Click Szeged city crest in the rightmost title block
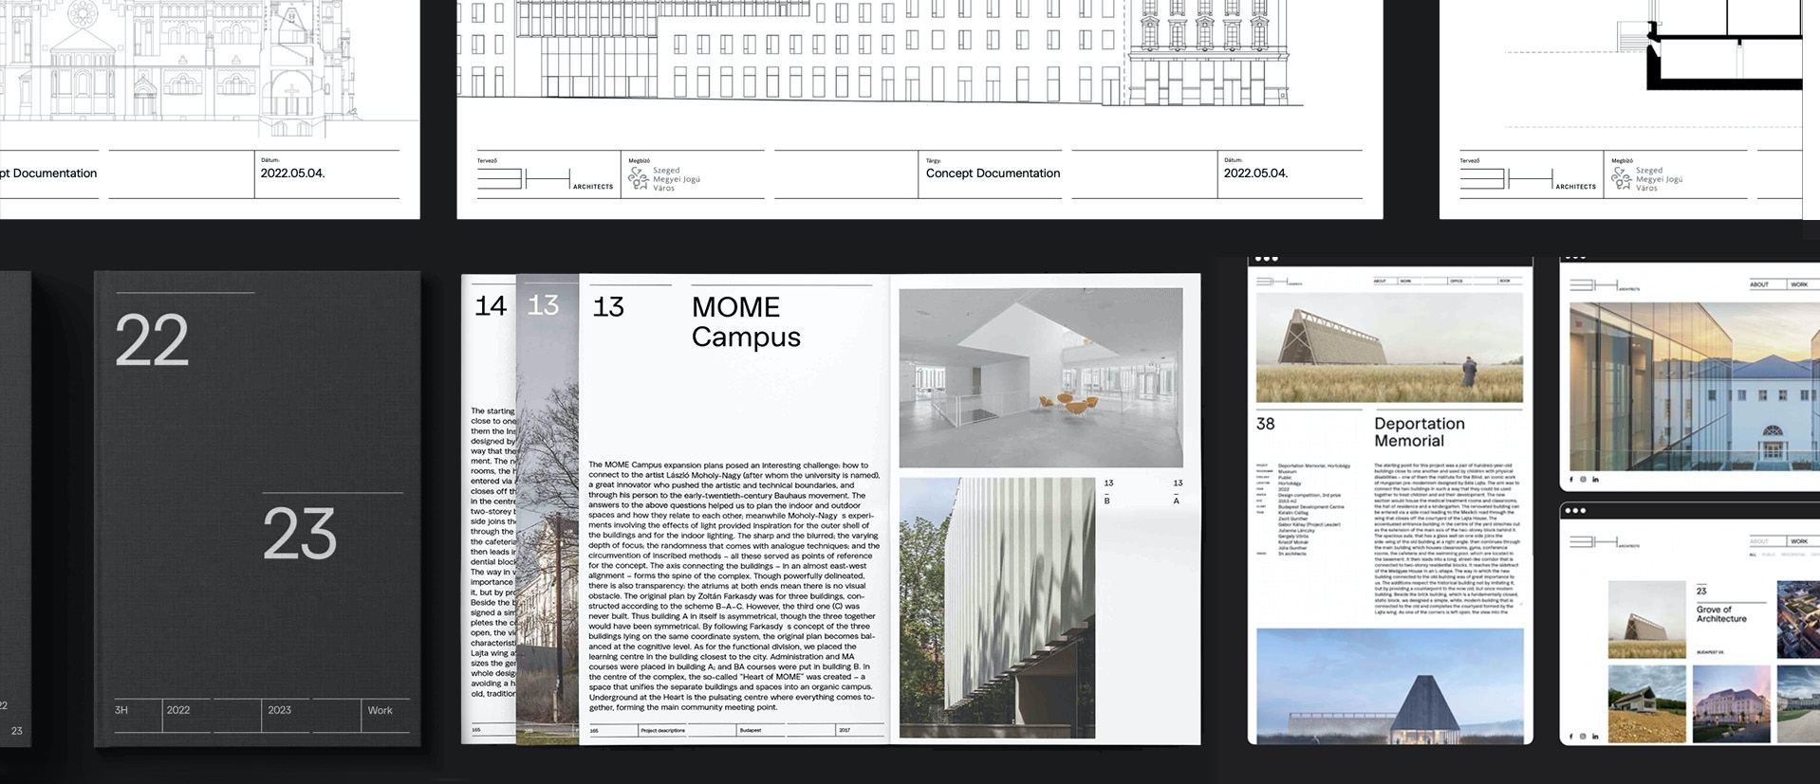 pyautogui.click(x=1621, y=178)
